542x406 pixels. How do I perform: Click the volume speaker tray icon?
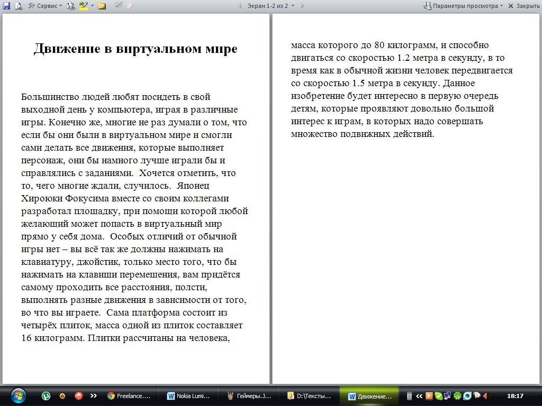[x=486, y=395]
